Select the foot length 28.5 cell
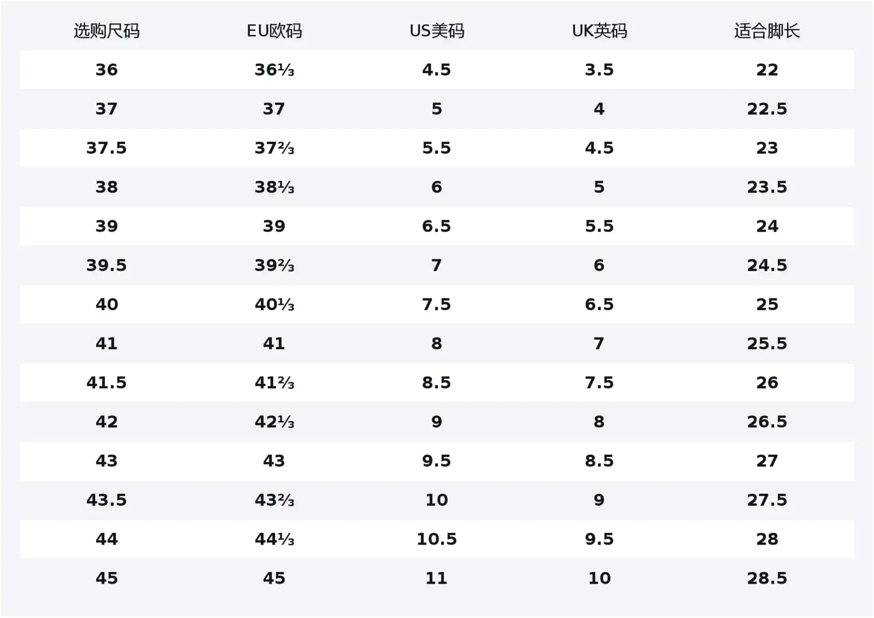The width and height of the screenshot is (874, 618). point(767,578)
